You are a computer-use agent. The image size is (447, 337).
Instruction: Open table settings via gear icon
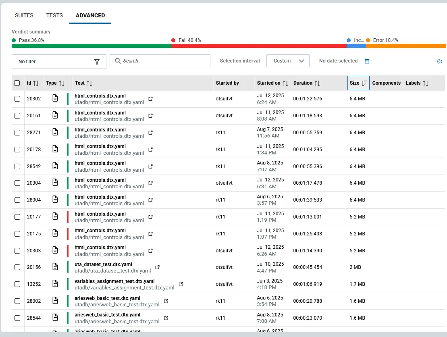[x=439, y=62]
